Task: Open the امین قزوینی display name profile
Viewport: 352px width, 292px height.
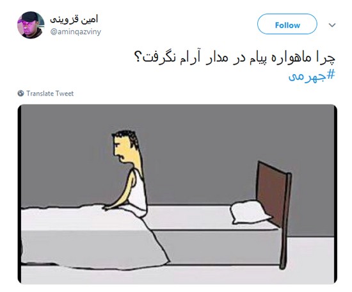Action: point(74,19)
